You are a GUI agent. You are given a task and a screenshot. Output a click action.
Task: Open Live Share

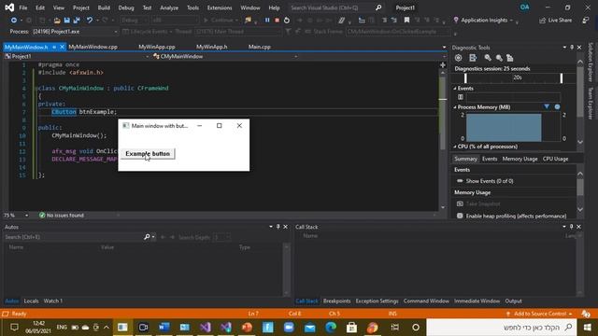coord(556,21)
